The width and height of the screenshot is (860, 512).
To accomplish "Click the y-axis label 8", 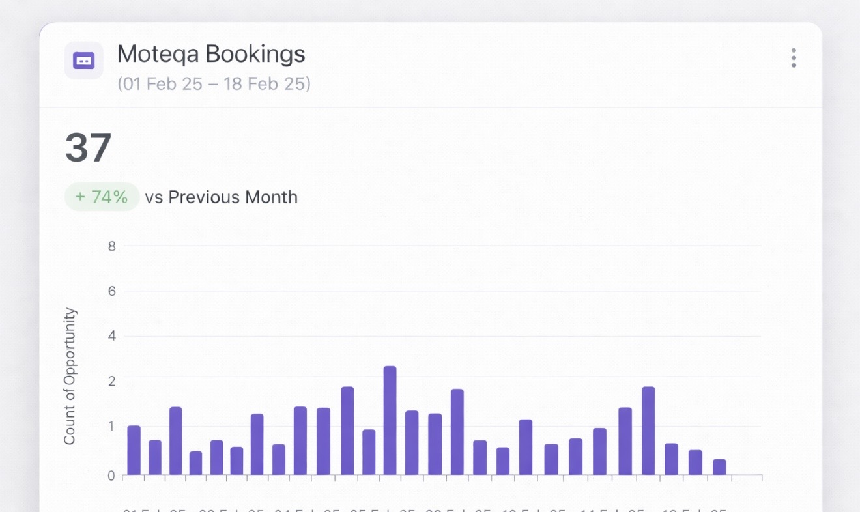I will pyautogui.click(x=112, y=246).
